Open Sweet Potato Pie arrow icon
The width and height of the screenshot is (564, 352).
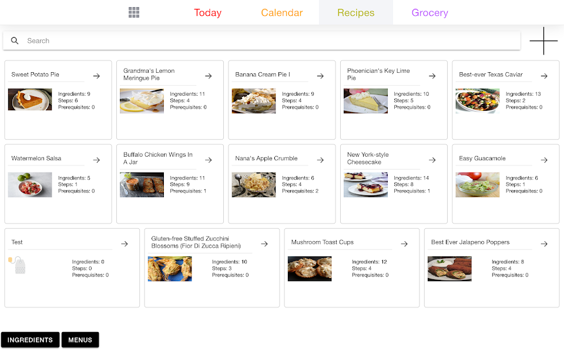pyautogui.click(x=96, y=76)
